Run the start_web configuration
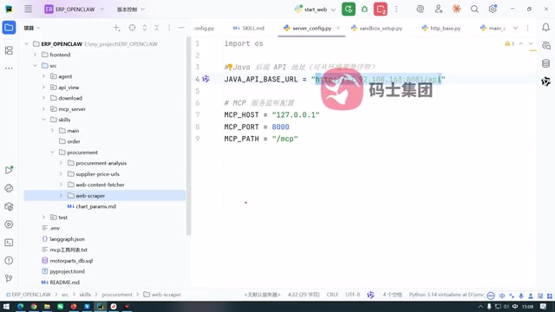555x312 pixels. [x=349, y=10]
